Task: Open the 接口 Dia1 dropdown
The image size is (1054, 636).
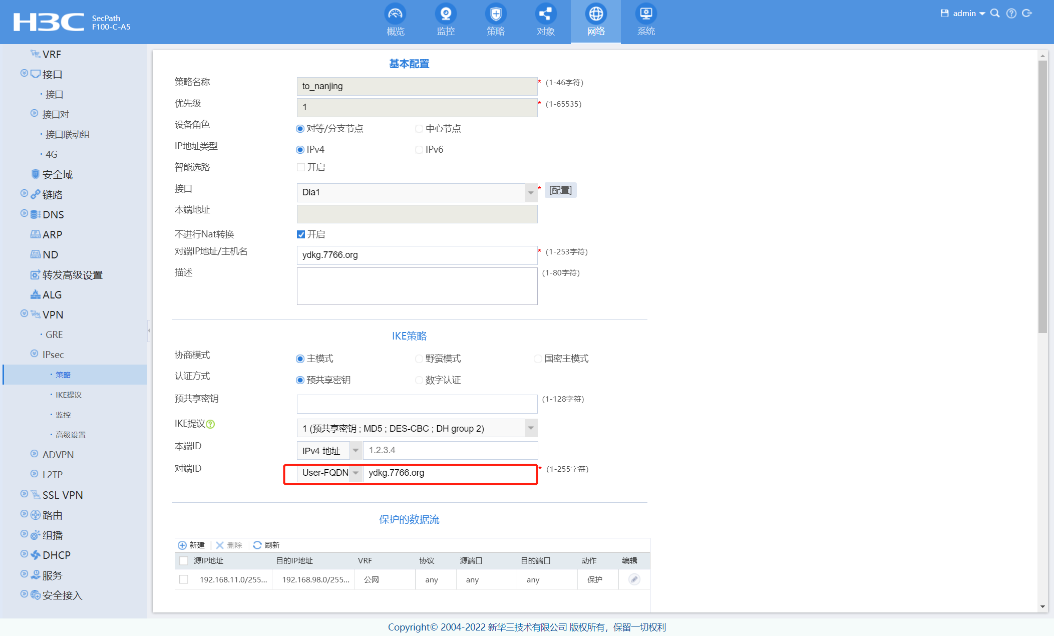Action: [x=531, y=192]
